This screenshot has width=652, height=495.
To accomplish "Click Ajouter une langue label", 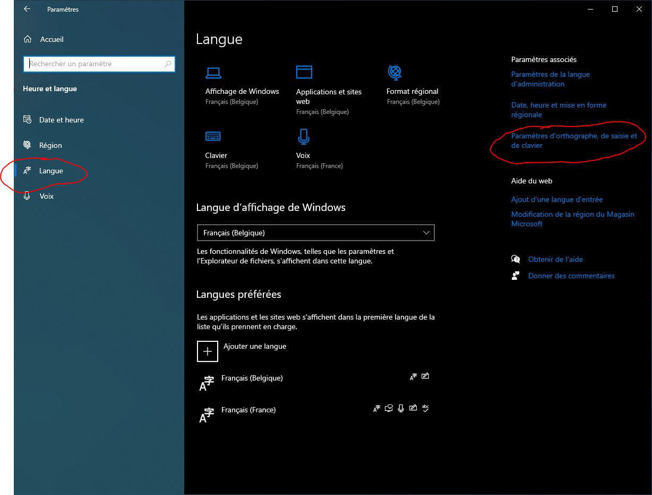I will (255, 346).
